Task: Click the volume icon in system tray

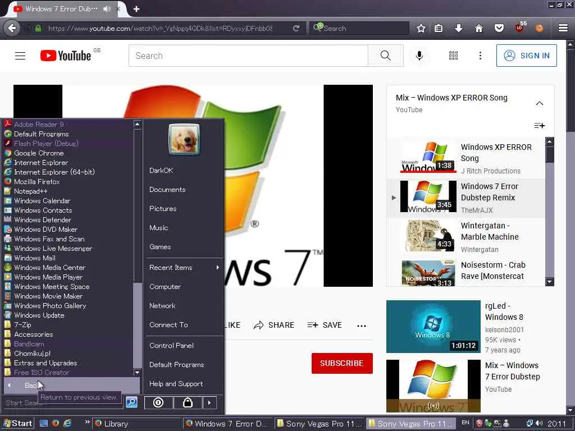Action: (539, 423)
